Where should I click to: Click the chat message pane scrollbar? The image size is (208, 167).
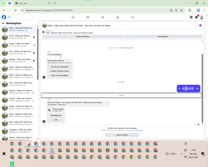pyautogui.click(x=202, y=88)
